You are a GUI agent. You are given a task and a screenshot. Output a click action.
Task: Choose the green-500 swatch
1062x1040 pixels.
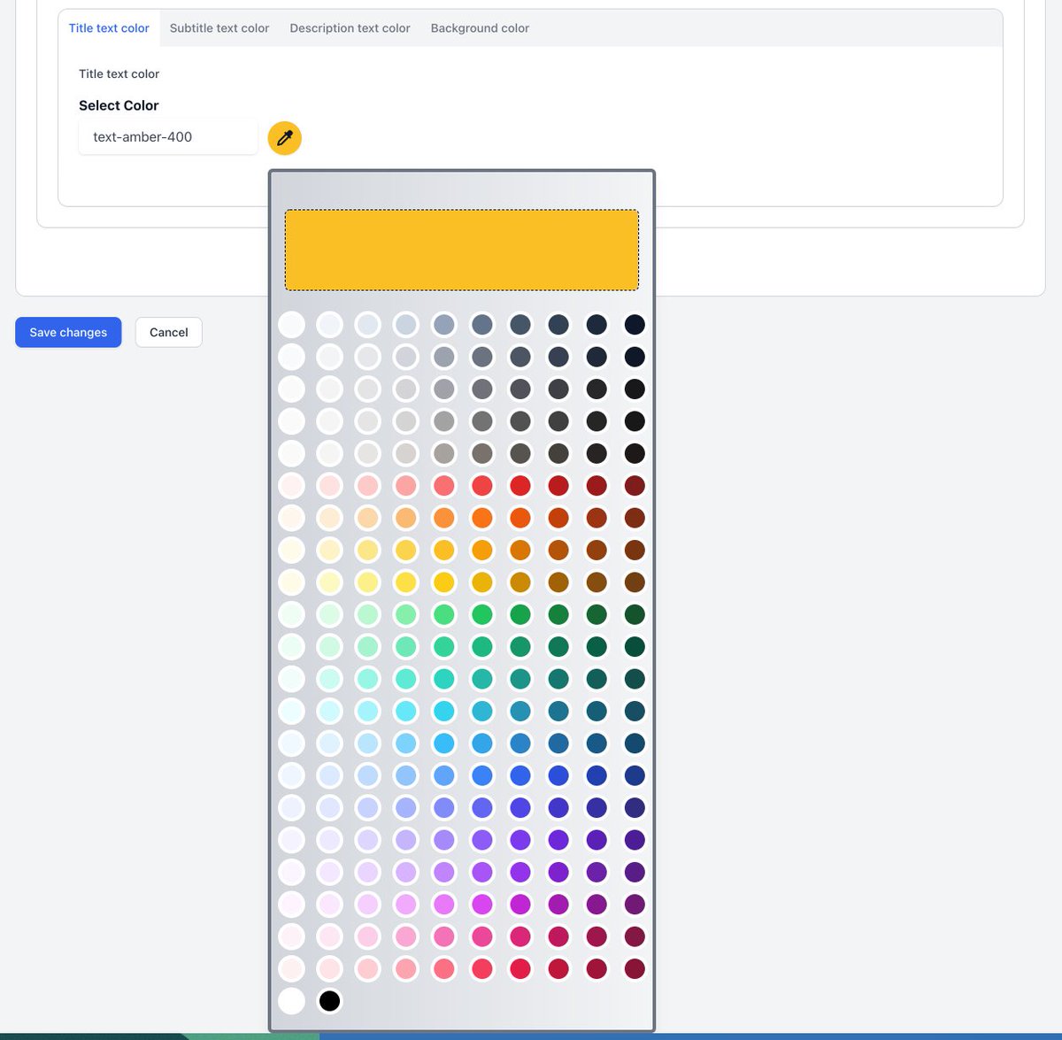[482, 614]
